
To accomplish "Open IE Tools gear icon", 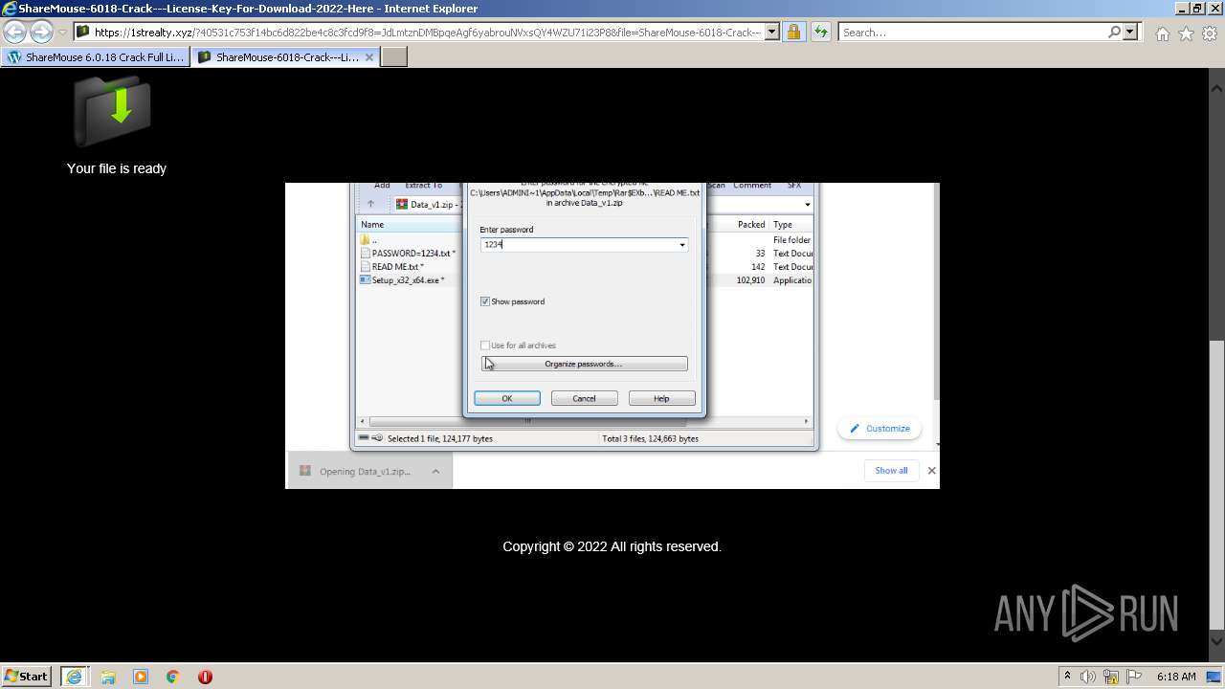I will tap(1210, 33).
